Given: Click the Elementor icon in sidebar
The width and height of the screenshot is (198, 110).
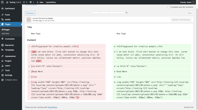Looking at the screenshot, I should (2, 45).
